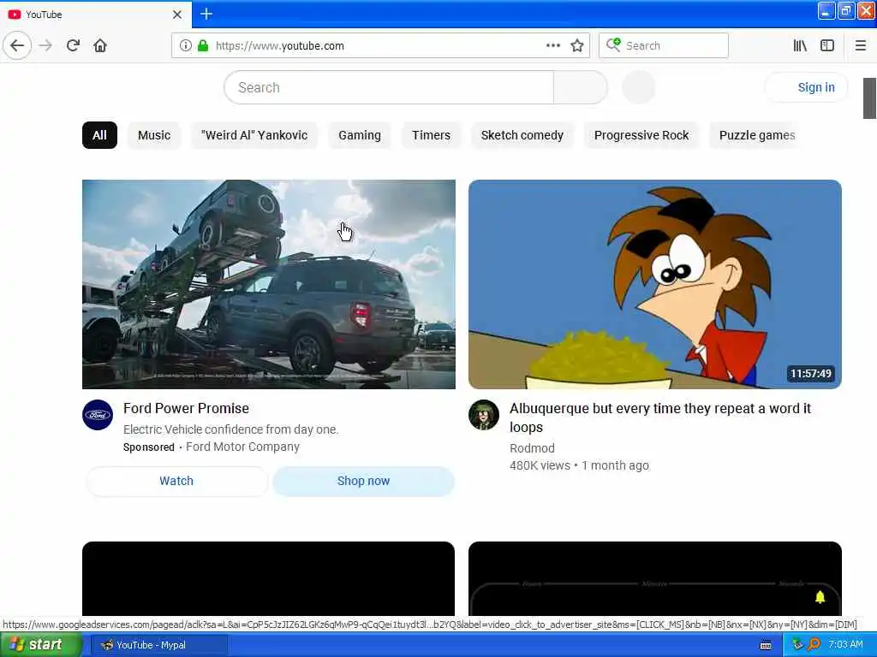Click the Electric Vehicle confidence description text

(231, 429)
